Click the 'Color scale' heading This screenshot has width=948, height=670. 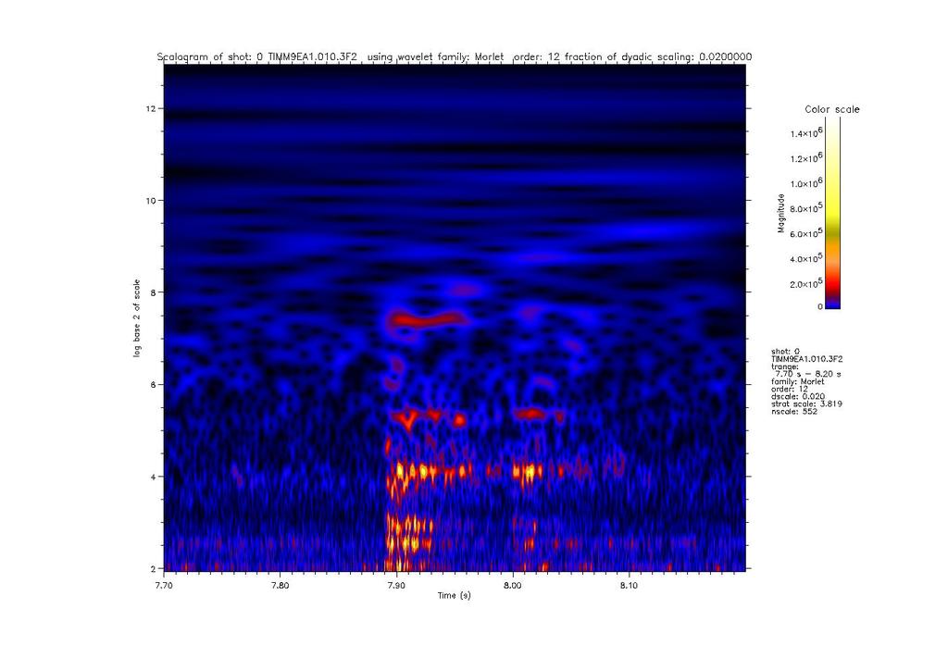point(832,109)
